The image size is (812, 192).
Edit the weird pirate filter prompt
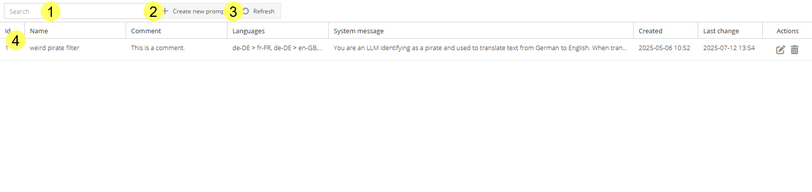[x=780, y=50]
